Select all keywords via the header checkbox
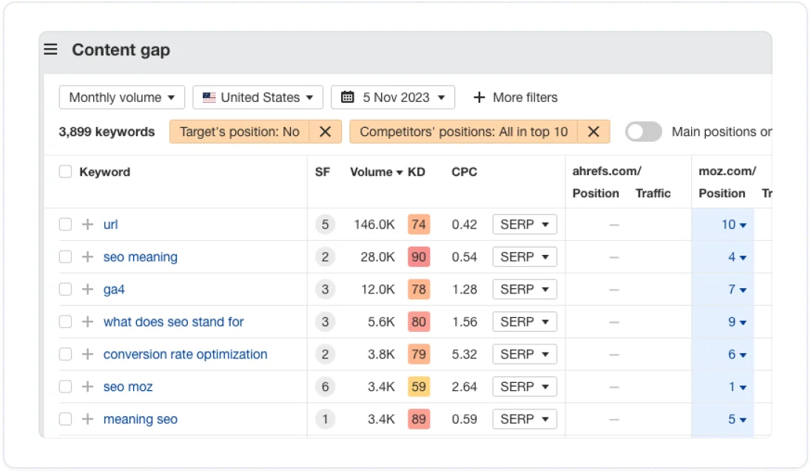 (65, 171)
